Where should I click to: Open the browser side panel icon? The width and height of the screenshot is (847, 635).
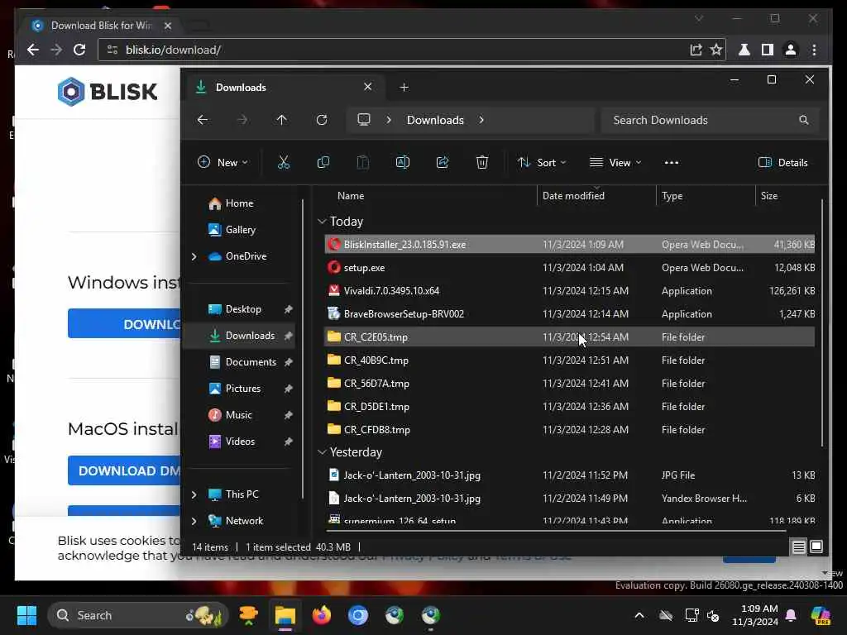click(x=767, y=50)
